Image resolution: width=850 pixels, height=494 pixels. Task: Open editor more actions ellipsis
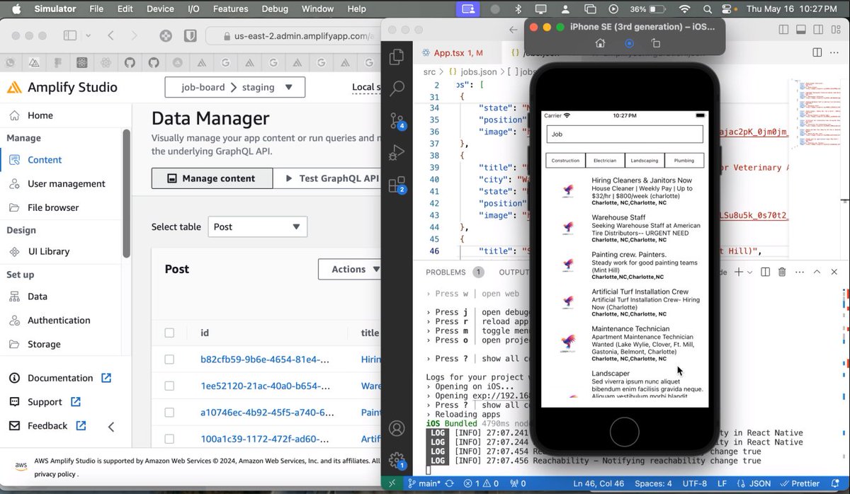(x=834, y=52)
